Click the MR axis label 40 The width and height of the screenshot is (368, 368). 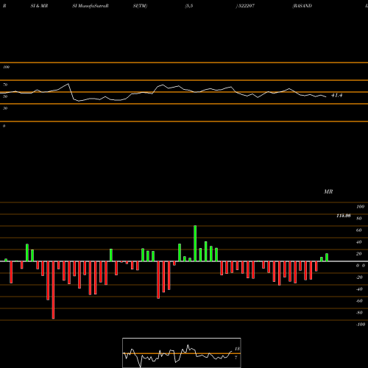point(359,242)
